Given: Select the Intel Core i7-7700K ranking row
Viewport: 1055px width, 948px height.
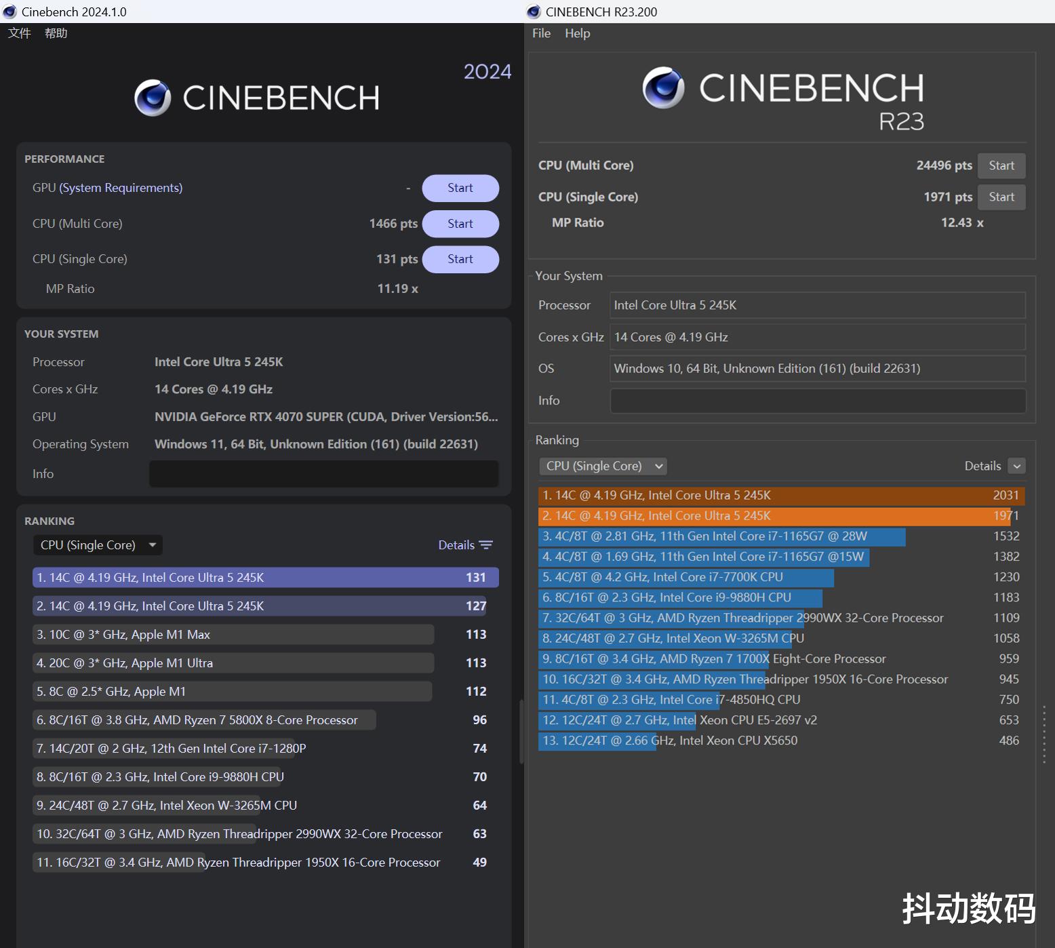Looking at the screenshot, I should pos(782,577).
